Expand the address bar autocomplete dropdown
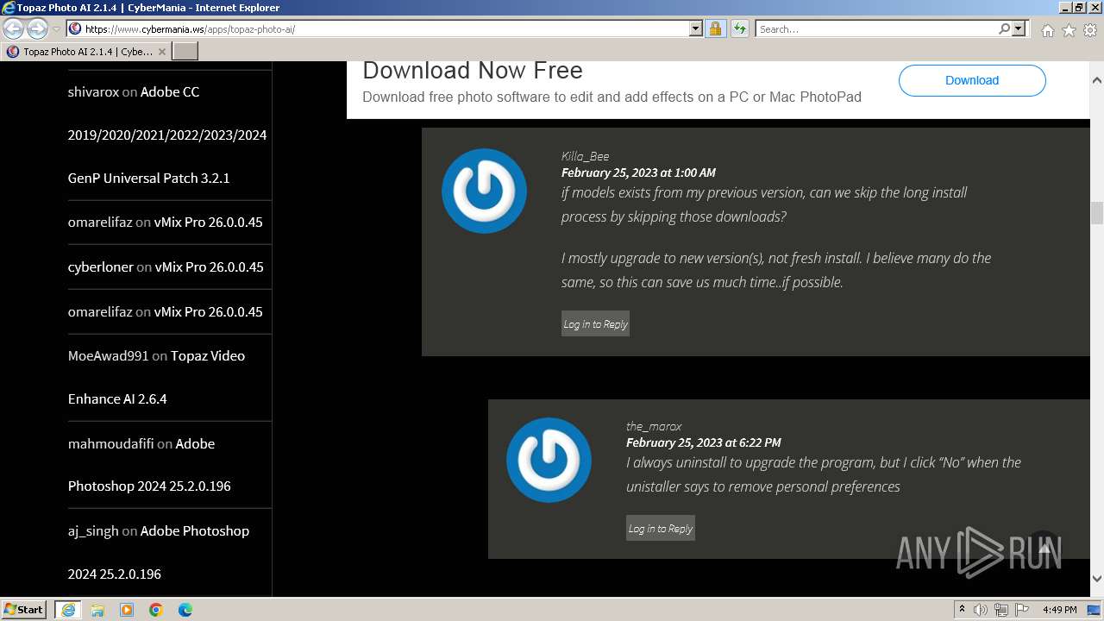Image resolution: width=1104 pixels, height=621 pixels. (x=696, y=29)
